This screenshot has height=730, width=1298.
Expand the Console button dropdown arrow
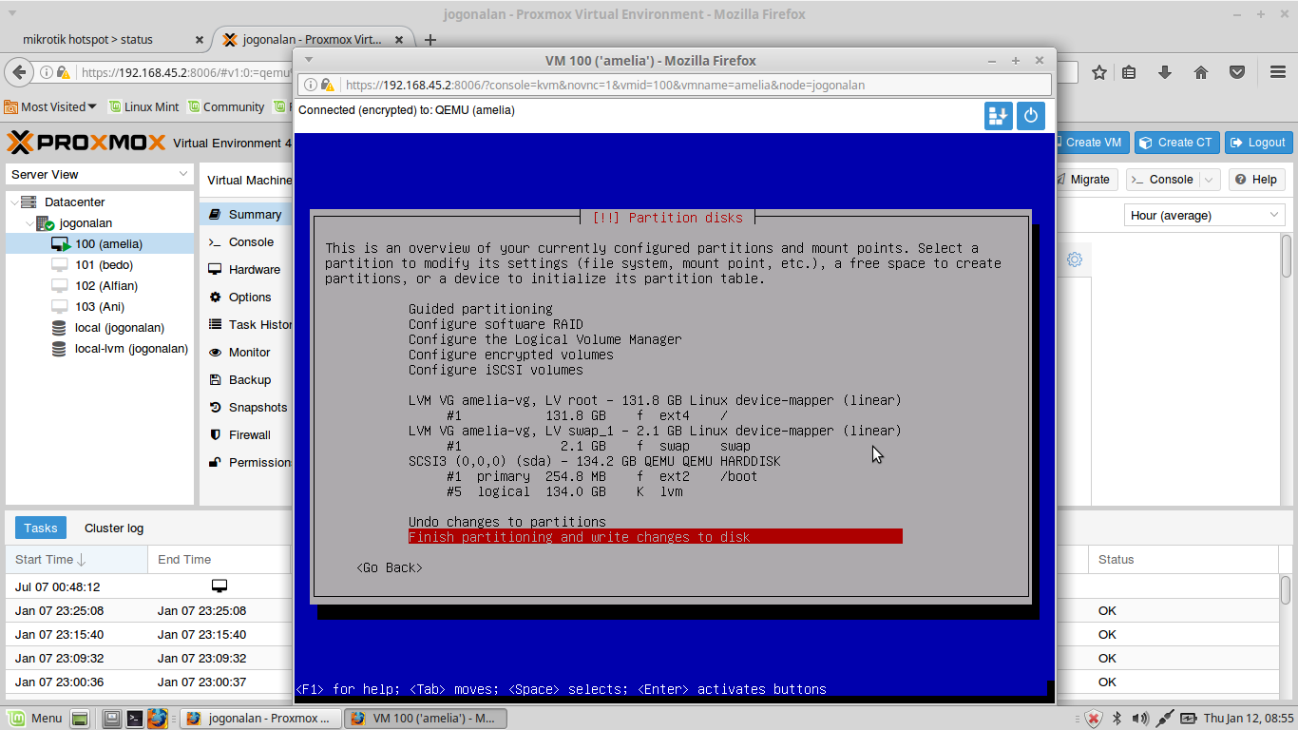click(1209, 180)
